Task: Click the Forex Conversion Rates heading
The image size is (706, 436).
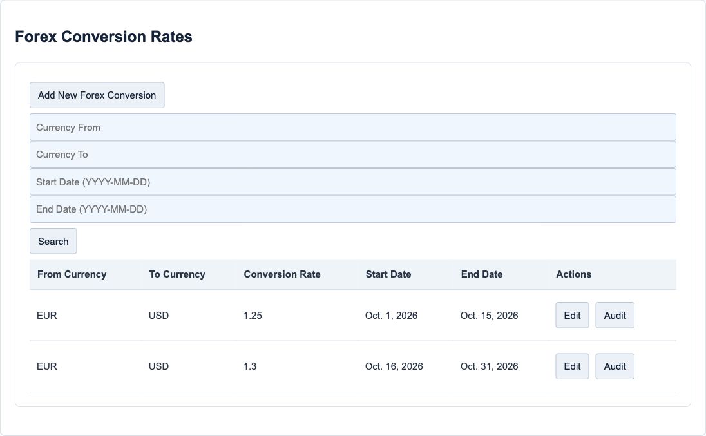Action: [104, 37]
